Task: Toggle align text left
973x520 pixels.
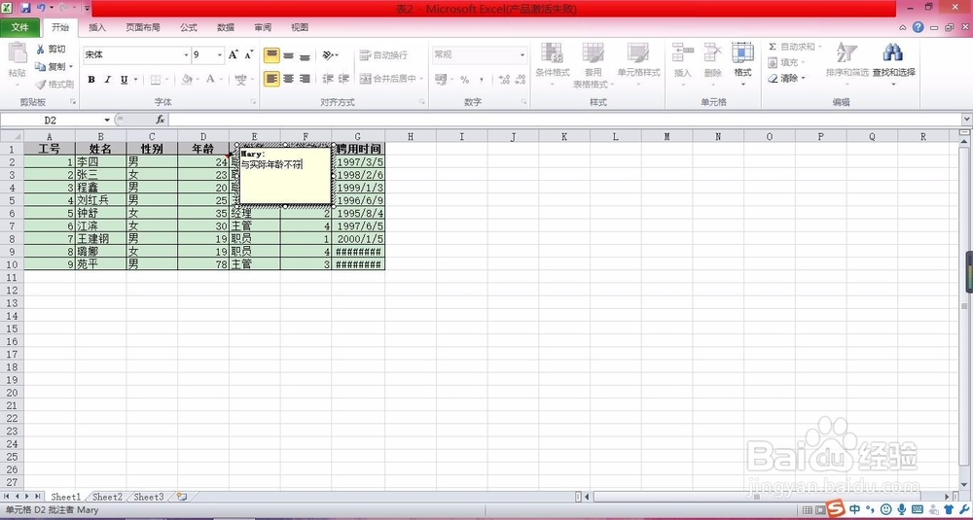Action: [x=271, y=79]
